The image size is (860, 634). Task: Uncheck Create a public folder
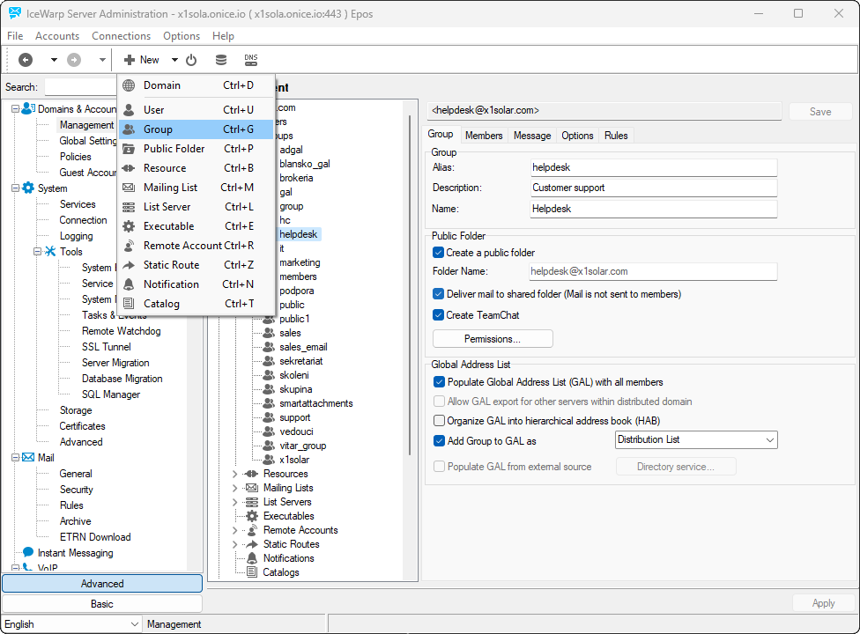438,253
